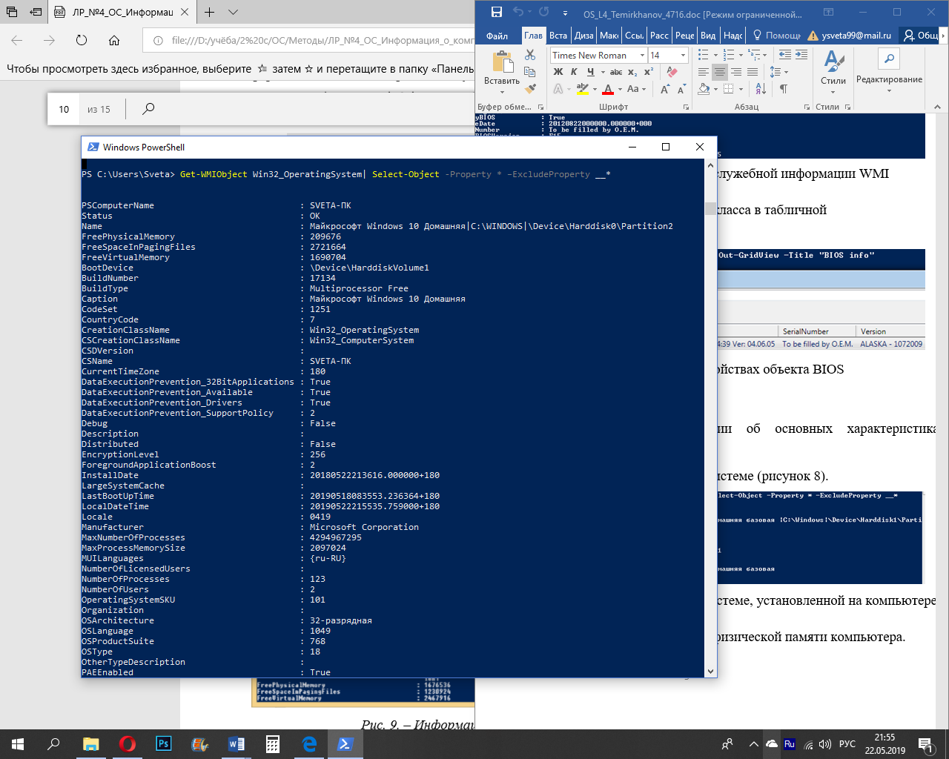
Task: Search the PDF using the magnifier icon
Action: (x=148, y=109)
